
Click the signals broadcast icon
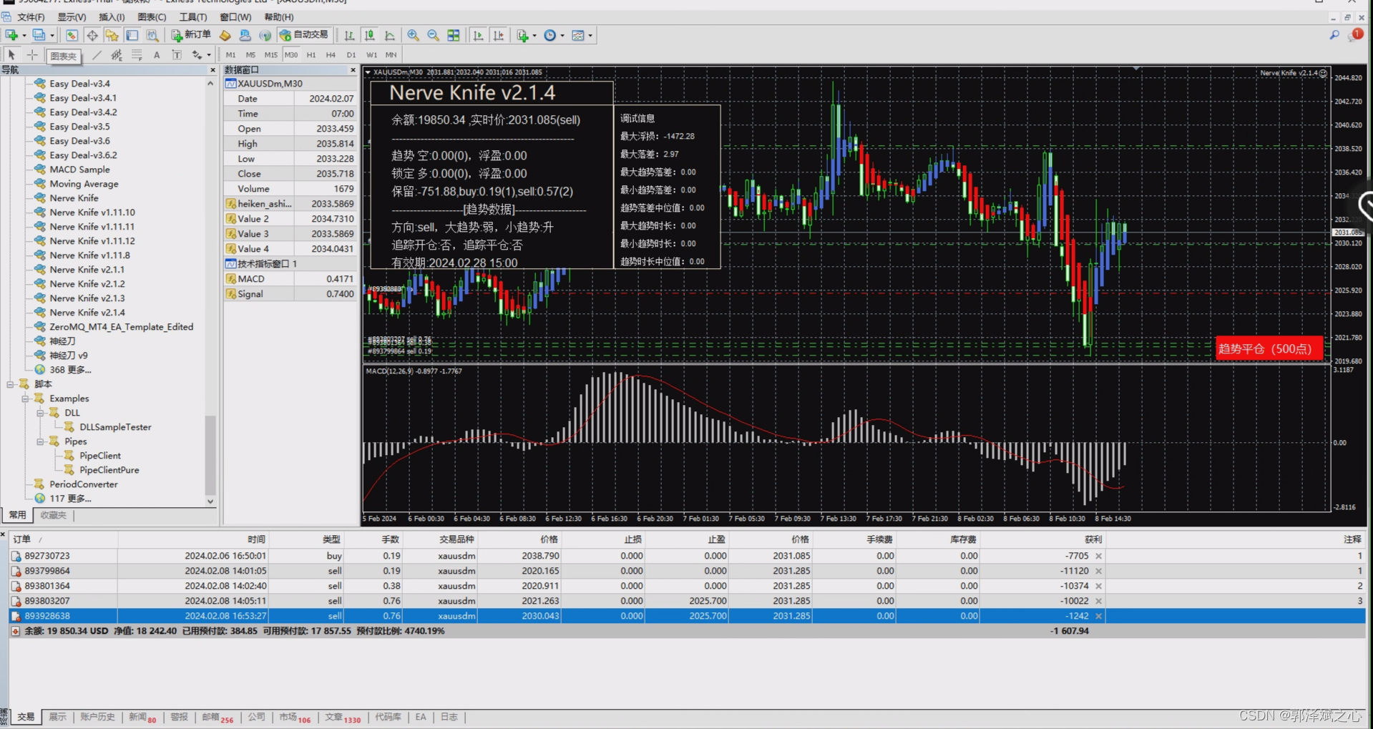[265, 35]
